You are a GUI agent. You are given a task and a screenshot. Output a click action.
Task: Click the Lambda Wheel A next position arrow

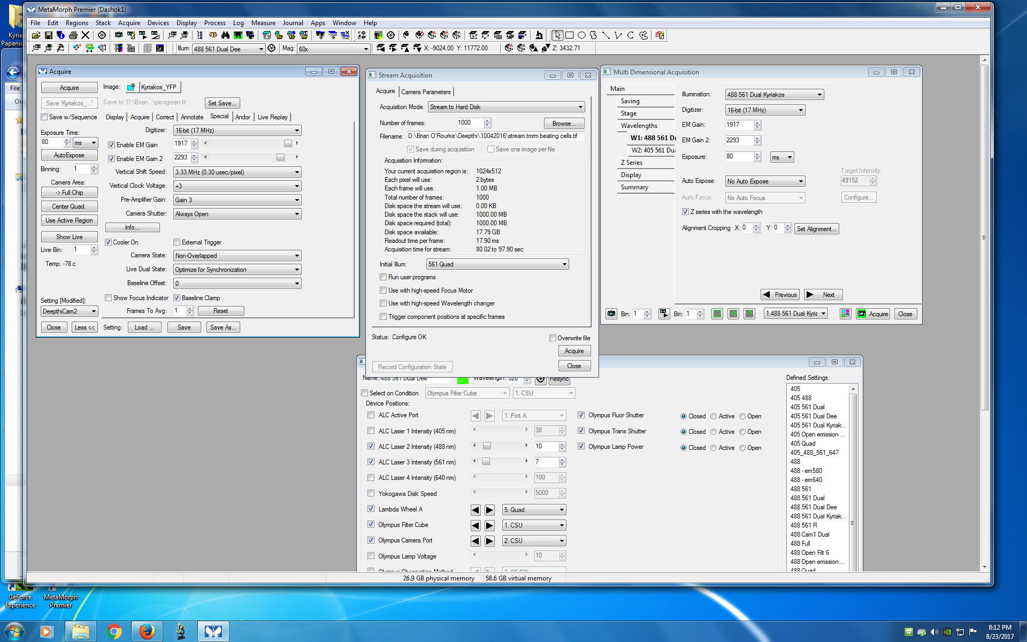(x=489, y=510)
